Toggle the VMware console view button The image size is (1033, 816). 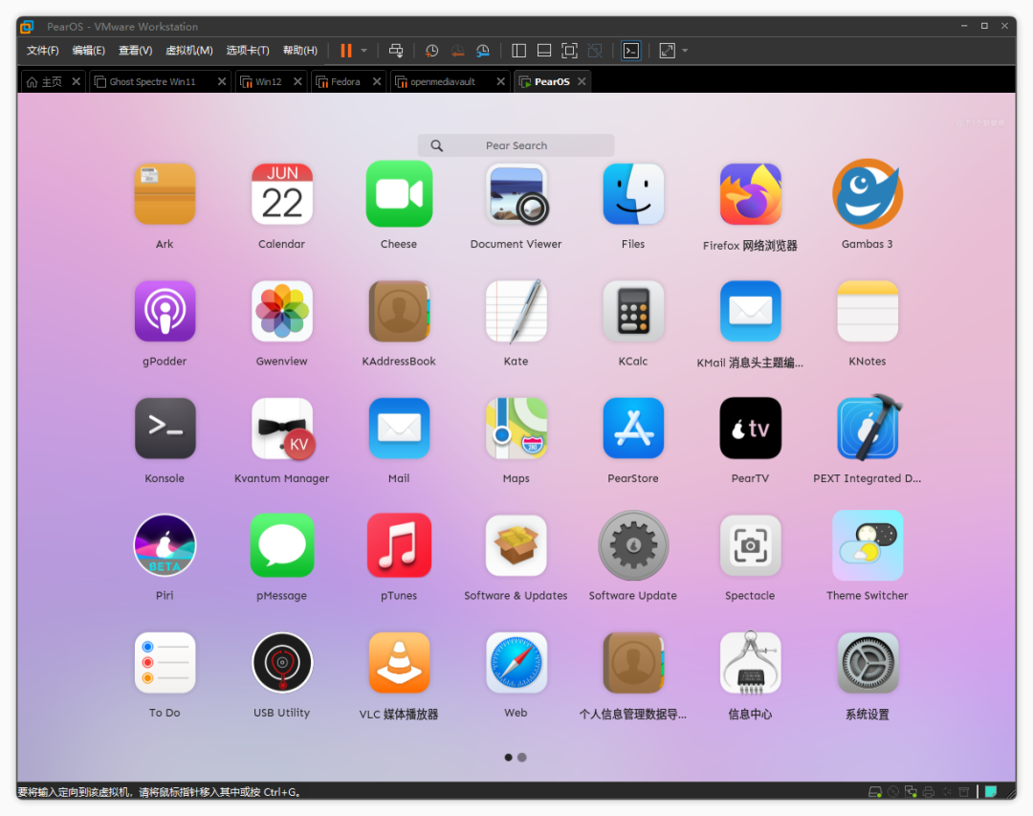pyautogui.click(x=631, y=51)
